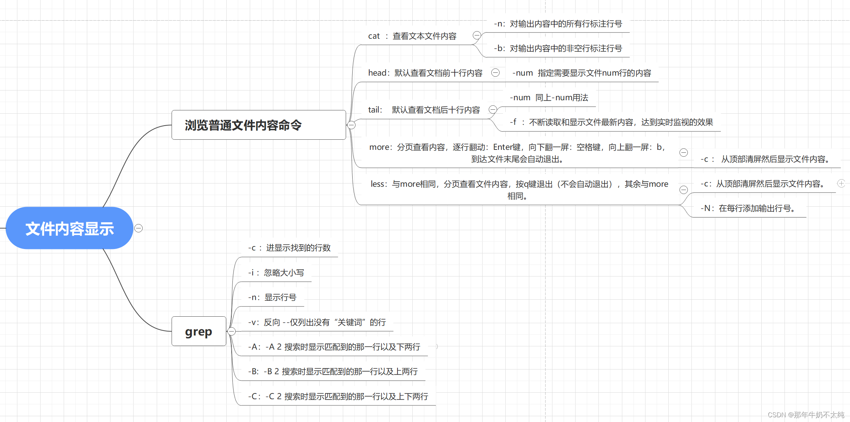The image size is (850, 422).
Task: Select the cat 查看文本文件内容 node
Action: coord(412,36)
